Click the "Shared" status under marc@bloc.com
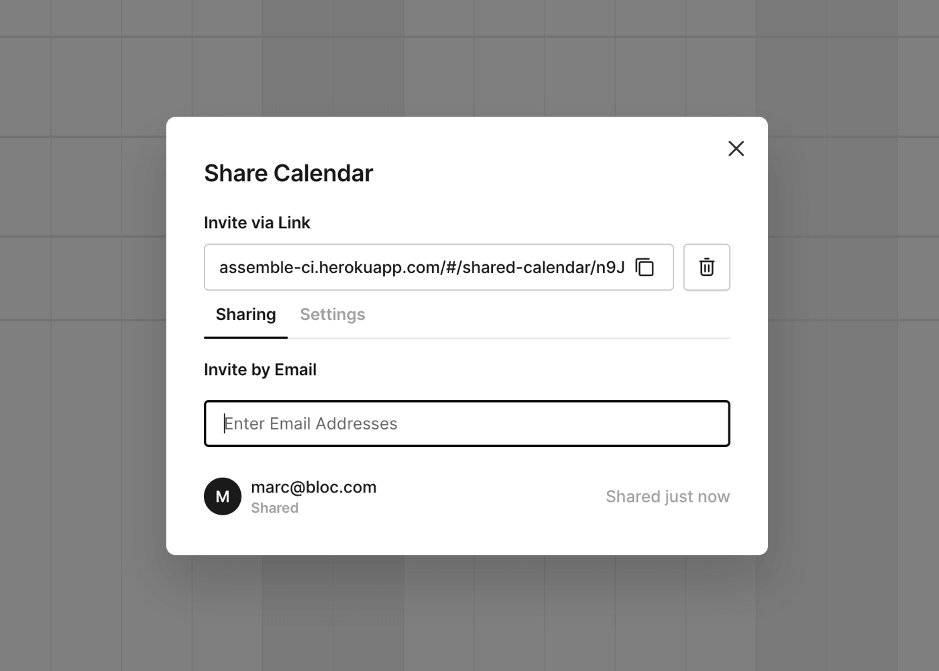Viewport: 939px width, 671px height. click(x=274, y=508)
